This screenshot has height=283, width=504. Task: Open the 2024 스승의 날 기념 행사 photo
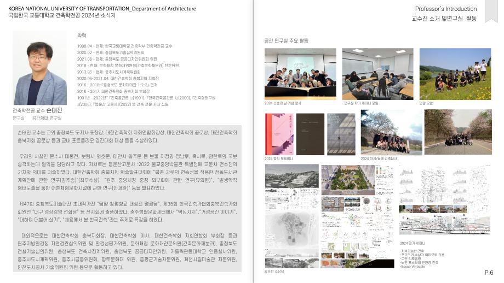(300, 74)
